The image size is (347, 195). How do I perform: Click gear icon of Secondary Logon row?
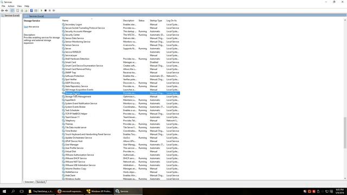[63, 24]
